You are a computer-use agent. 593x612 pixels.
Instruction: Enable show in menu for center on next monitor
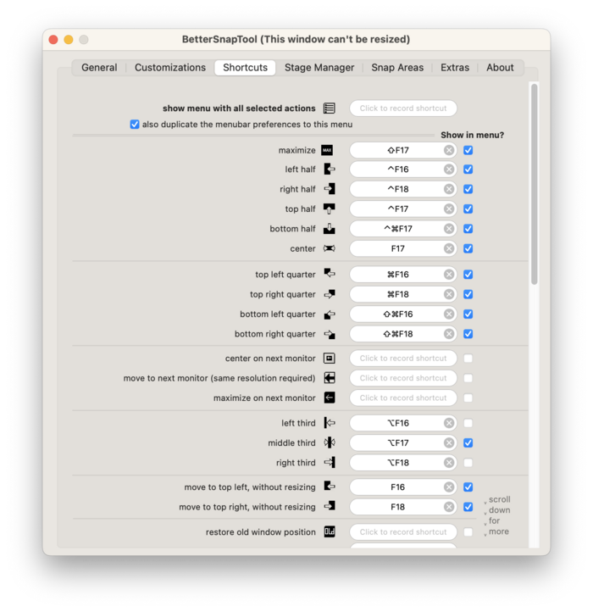point(468,359)
